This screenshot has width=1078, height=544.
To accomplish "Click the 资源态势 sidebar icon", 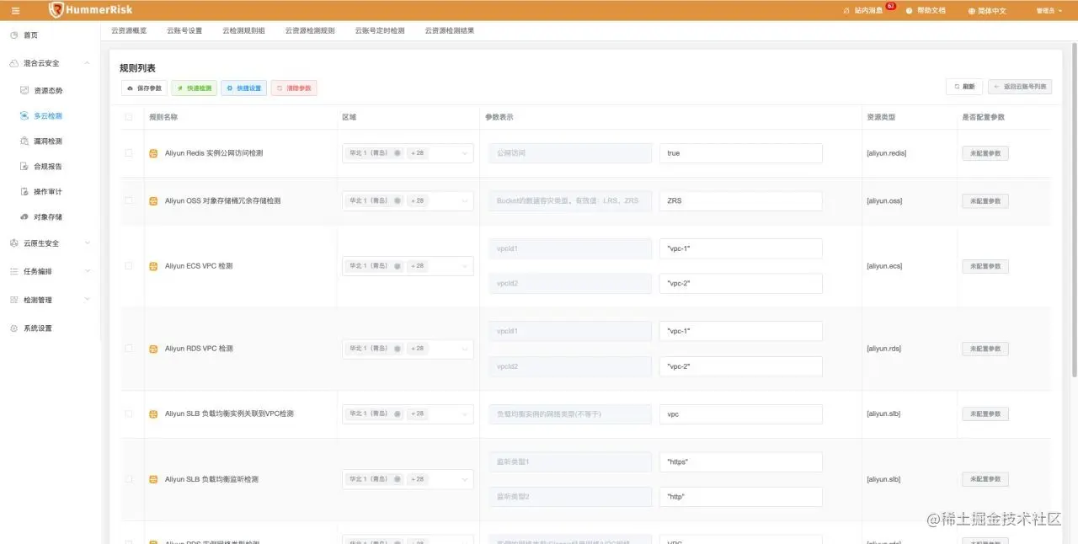I will point(25,90).
